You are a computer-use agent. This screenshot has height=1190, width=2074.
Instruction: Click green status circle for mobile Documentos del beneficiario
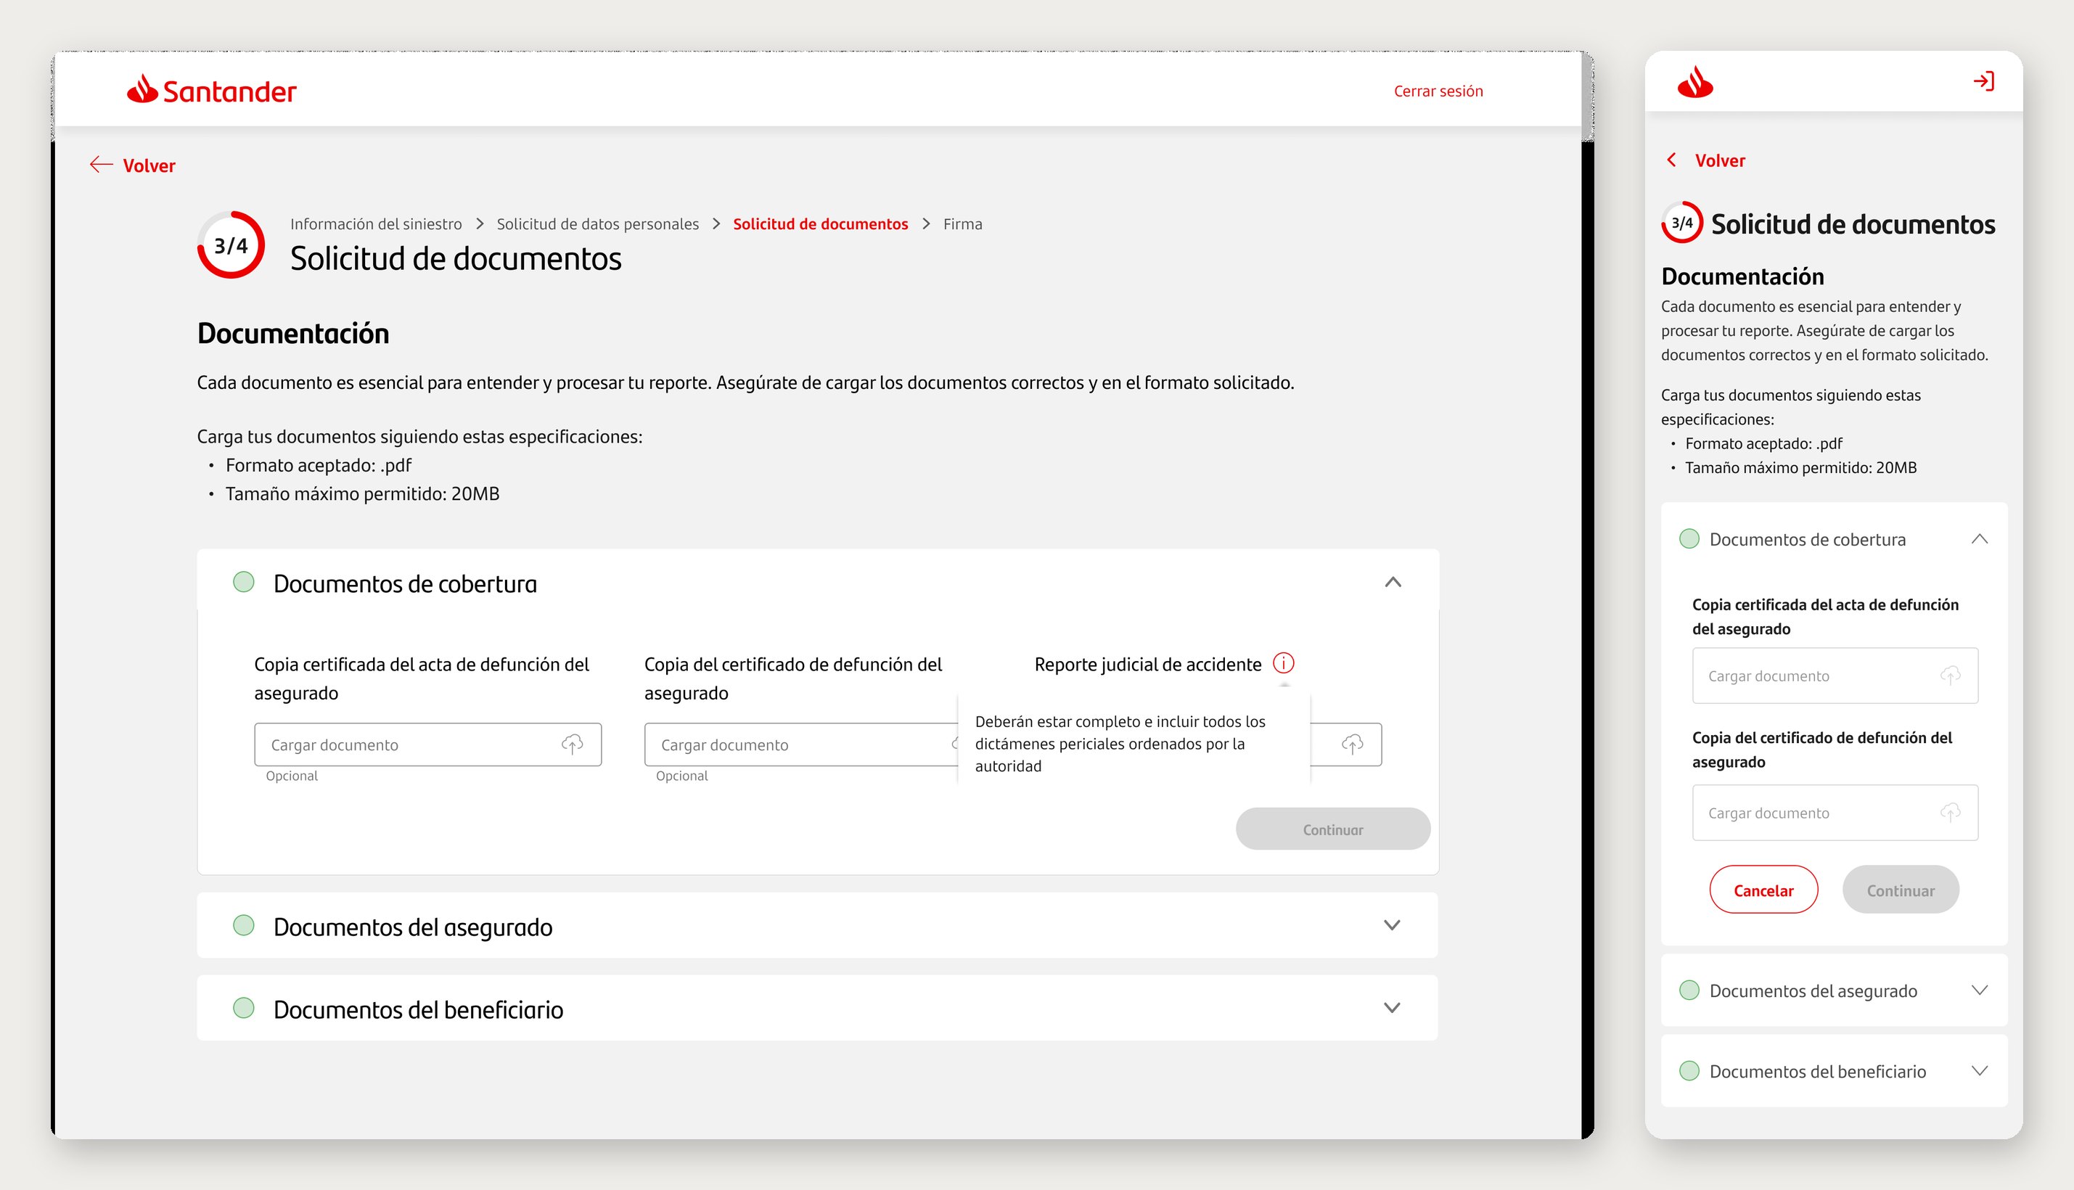pos(1689,1071)
